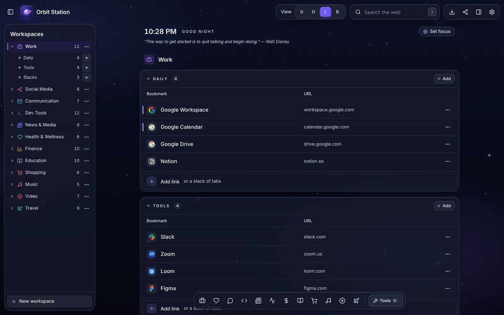Screen dimensions: 504x315
Task: Collapse the Work workspace in sidebar
Action: point(12,47)
